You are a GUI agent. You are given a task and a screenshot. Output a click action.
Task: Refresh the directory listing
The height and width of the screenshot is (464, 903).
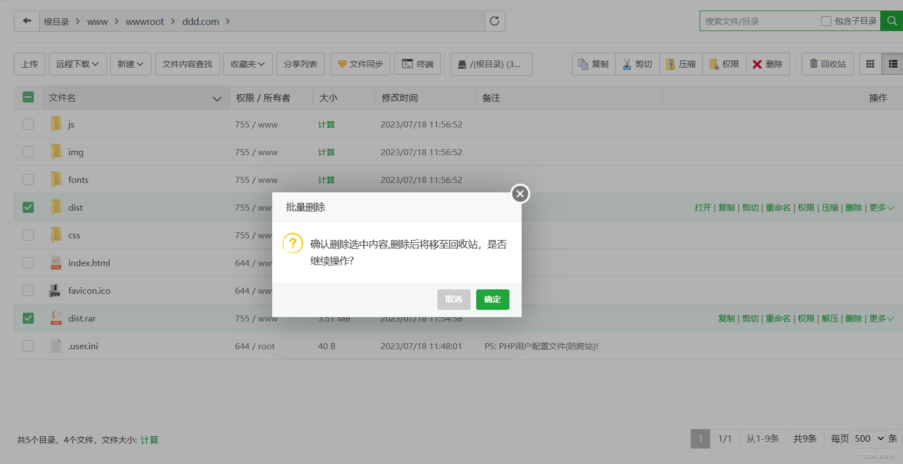coord(494,21)
